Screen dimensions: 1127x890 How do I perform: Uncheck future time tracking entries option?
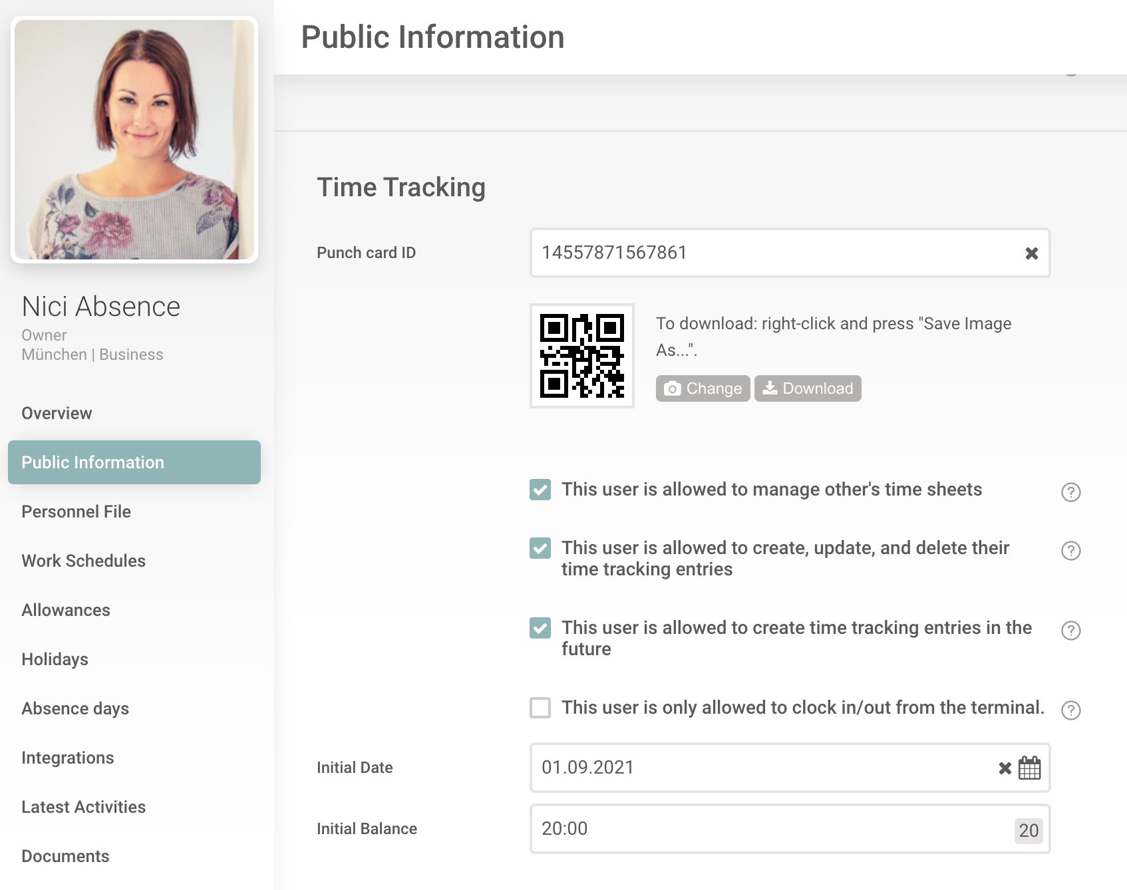(x=540, y=628)
